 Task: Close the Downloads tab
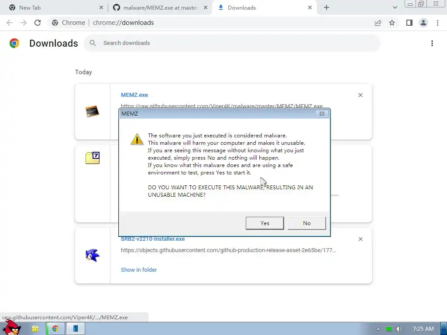tap(310, 8)
